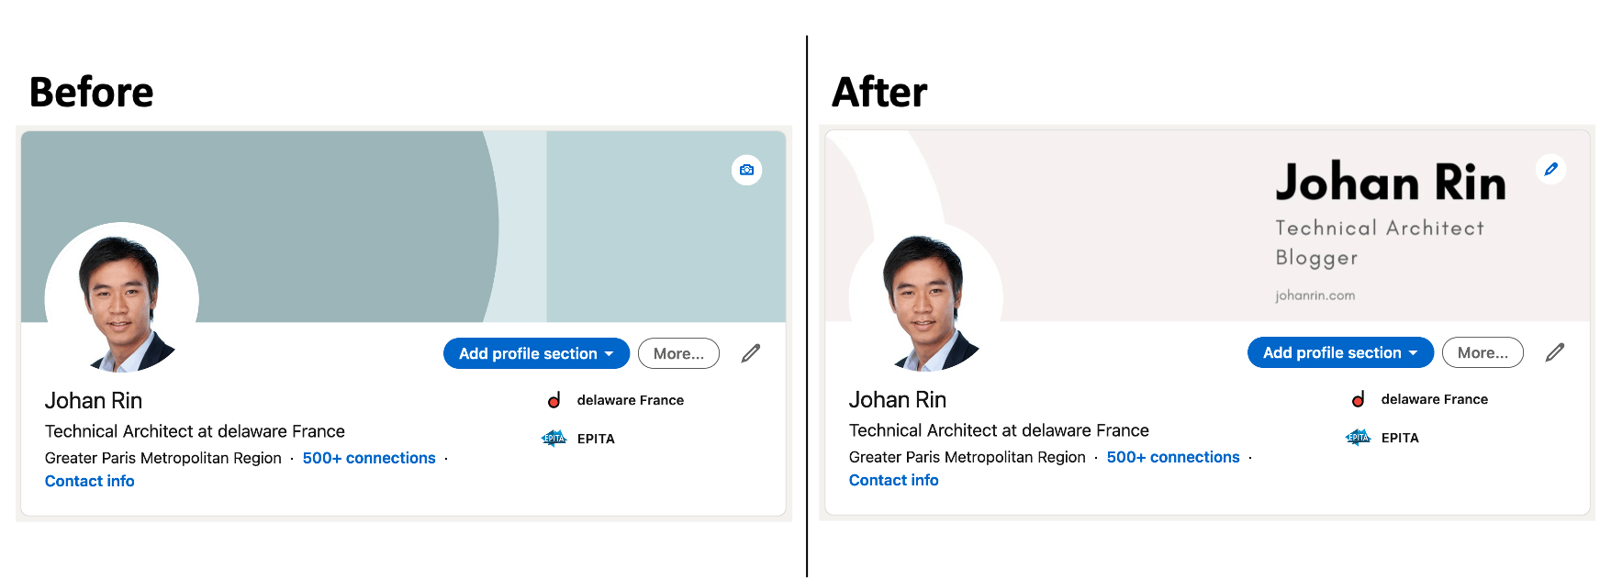
Task: Click Technical Architect text on After banner
Action: (1380, 228)
